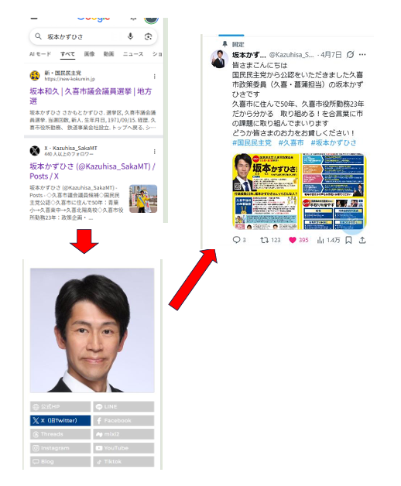Open the 坂本和久 | 久喜市議会議員選挙 link
401x486 pixels.
91,96
